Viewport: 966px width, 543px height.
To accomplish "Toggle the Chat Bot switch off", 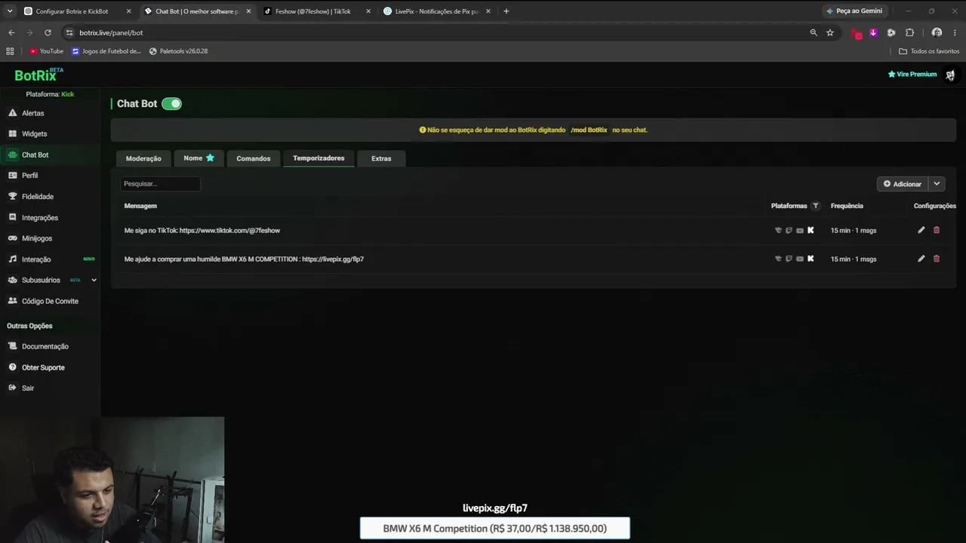I will 172,103.
